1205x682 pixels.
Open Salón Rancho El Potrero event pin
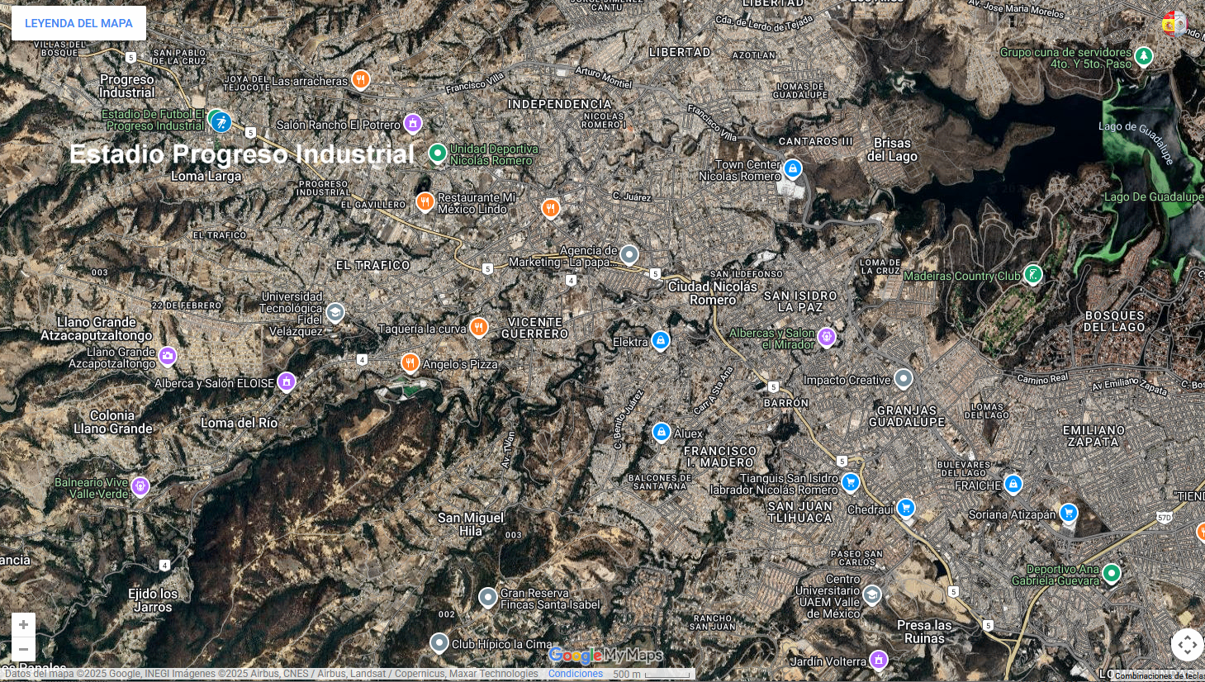[x=413, y=124]
